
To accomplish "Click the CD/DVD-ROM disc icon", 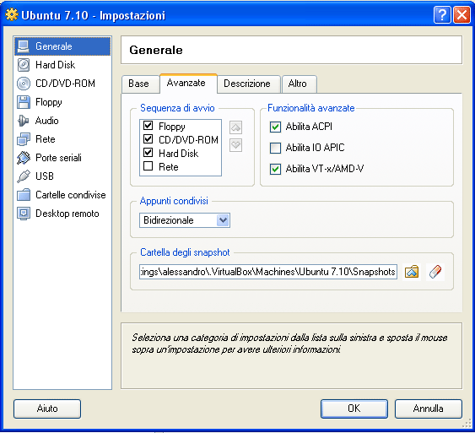I will (x=24, y=84).
